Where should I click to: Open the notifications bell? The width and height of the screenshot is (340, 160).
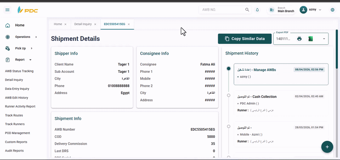257,10
